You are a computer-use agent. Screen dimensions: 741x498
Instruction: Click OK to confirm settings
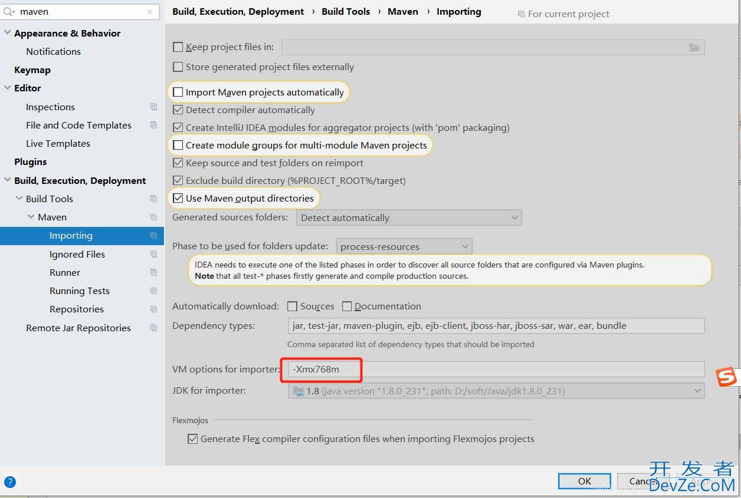[x=585, y=481]
